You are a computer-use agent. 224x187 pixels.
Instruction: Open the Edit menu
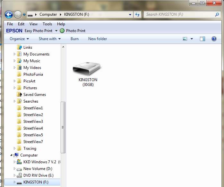point(21,24)
